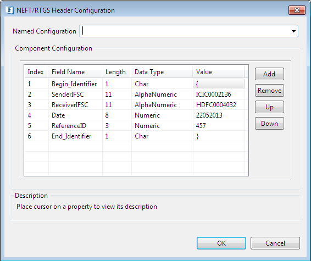The width and height of the screenshot is (311, 261).
Task: Expand the Named Configuration dropdown arrow
Action: (x=293, y=31)
